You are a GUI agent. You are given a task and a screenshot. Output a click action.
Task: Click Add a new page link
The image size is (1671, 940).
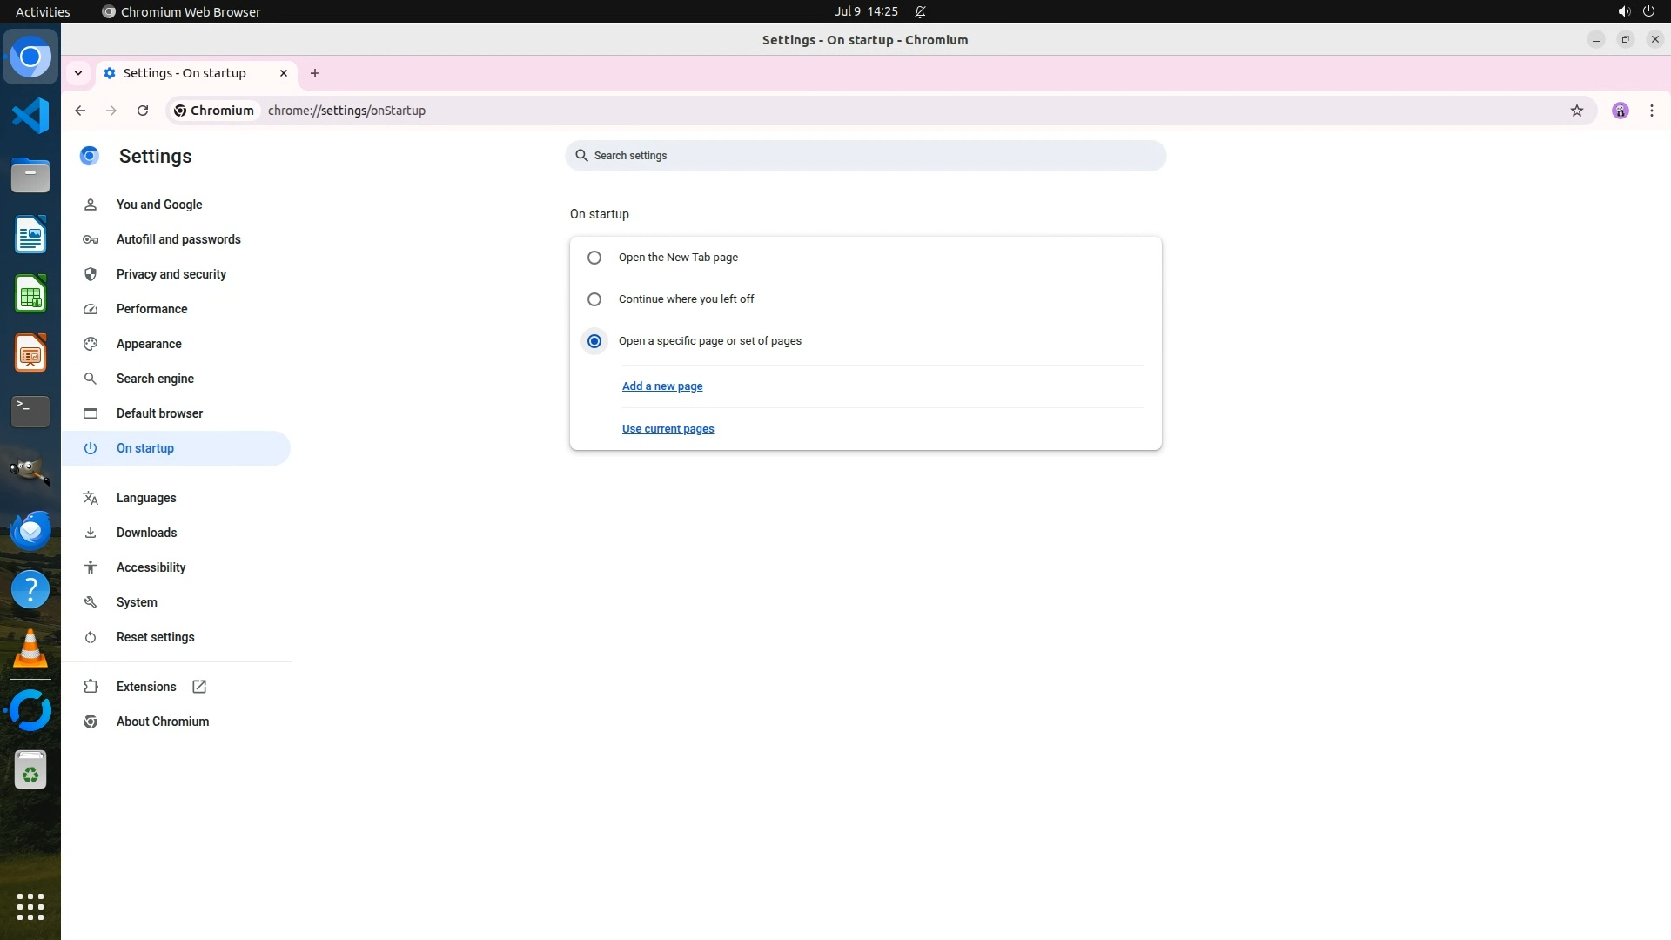pos(662,386)
